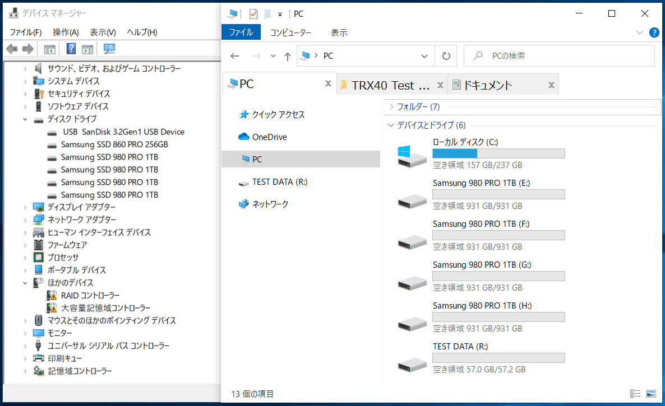Click the Samsung 980 PRO 1TB (E:) drive icon
The width and height of the screenshot is (665, 406).
[412, 201]
